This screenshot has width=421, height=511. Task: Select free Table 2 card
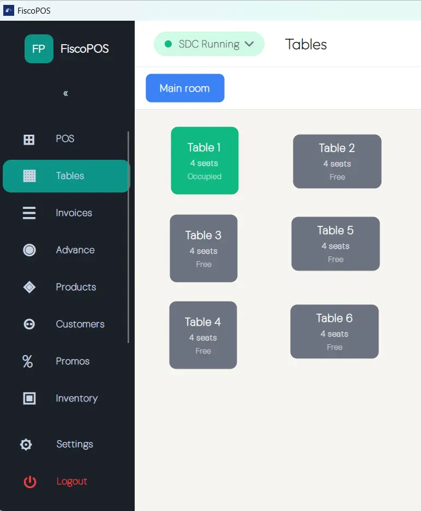(337, 161)
